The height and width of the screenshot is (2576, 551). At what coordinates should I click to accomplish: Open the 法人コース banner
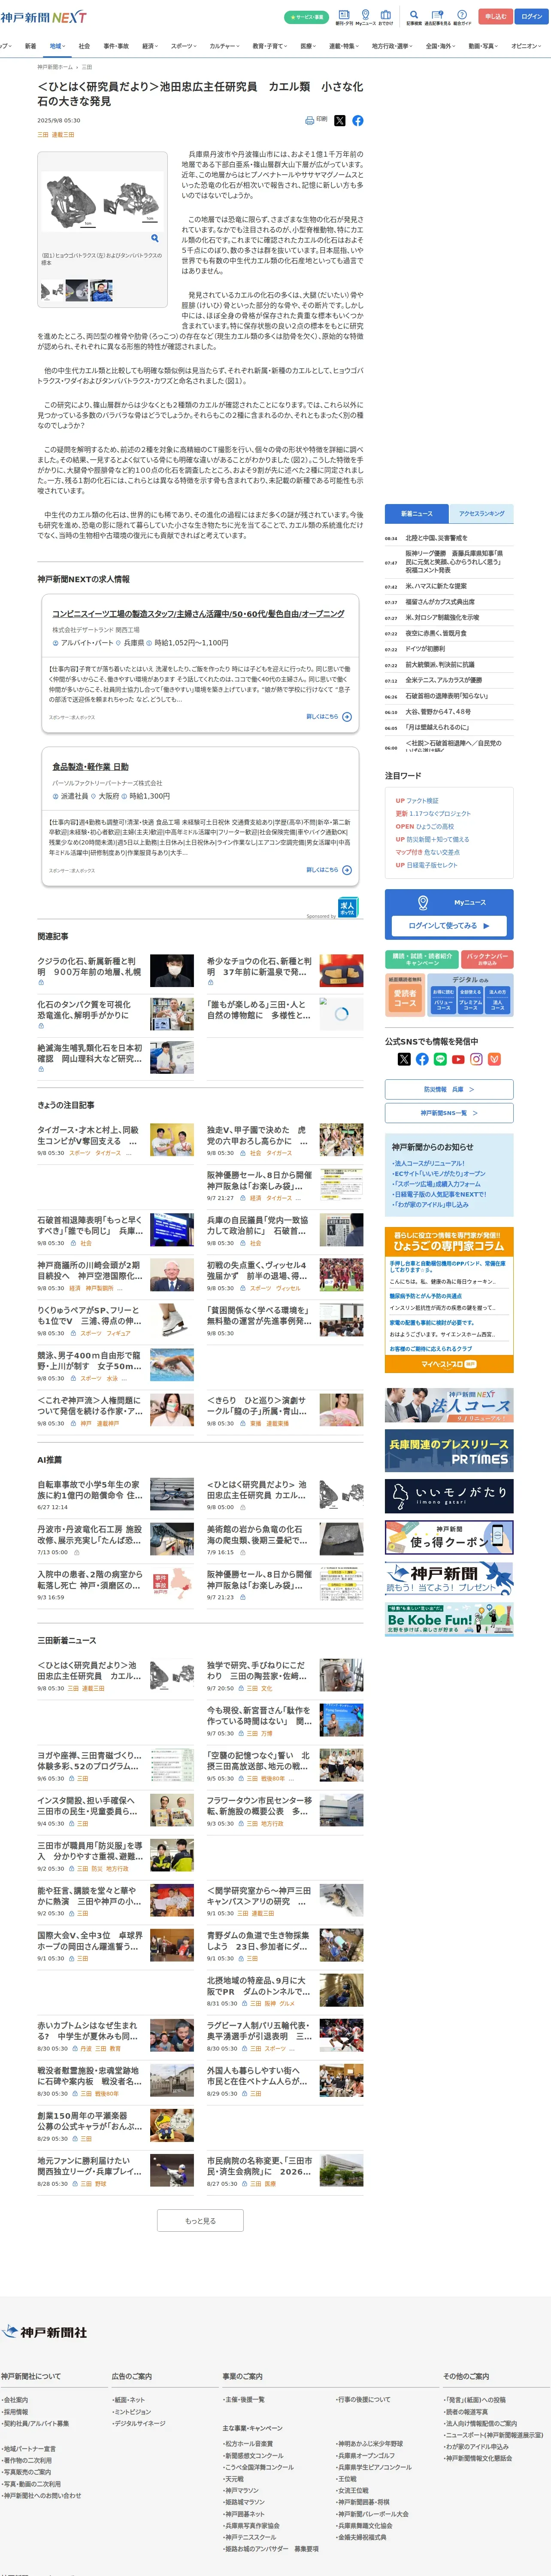[x=449, y=1405]
